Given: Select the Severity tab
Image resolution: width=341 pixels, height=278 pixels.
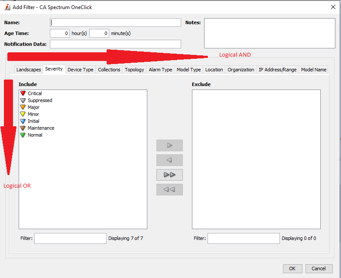Looking at the screenshot, I should coord(54,69).
